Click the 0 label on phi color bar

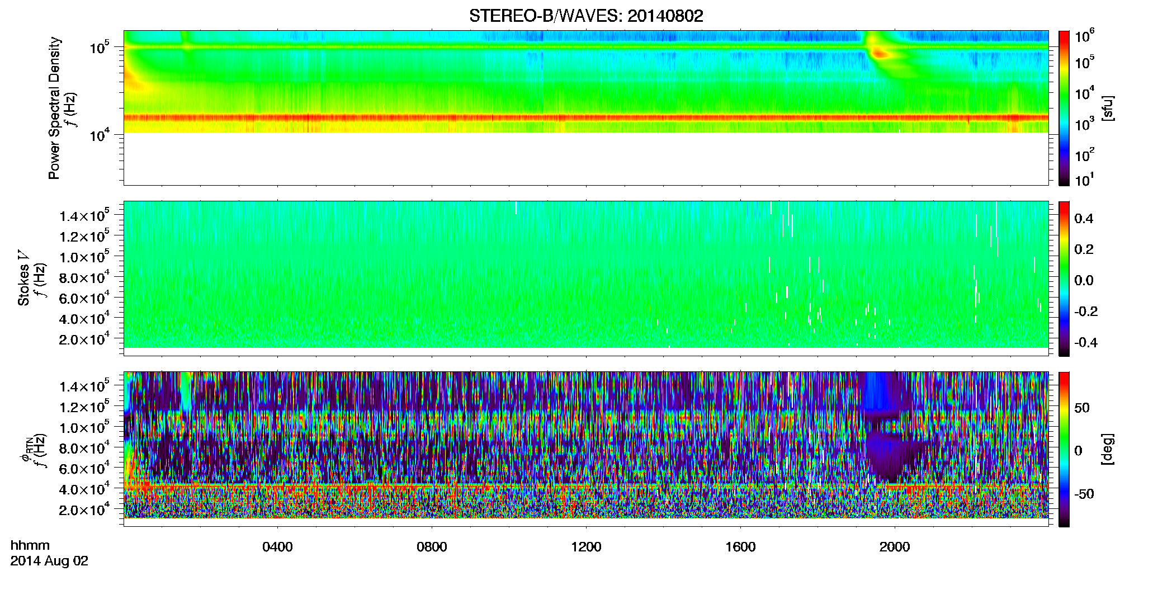[1079, 451]
